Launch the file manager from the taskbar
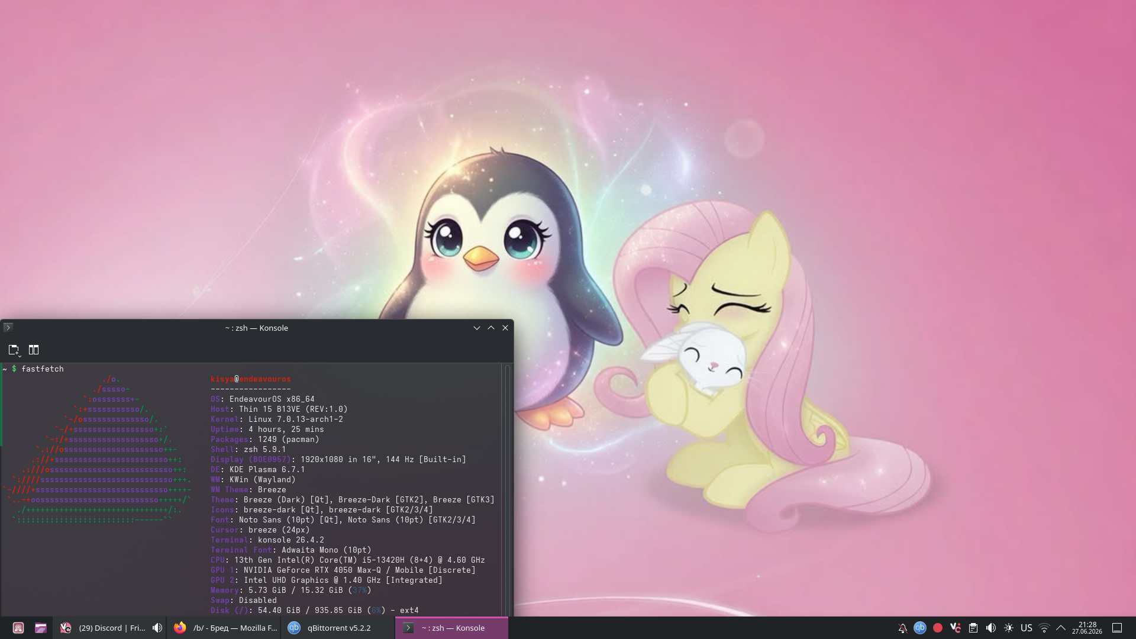This screenshot has width=1136, height=639. click(x=41, y=628)
